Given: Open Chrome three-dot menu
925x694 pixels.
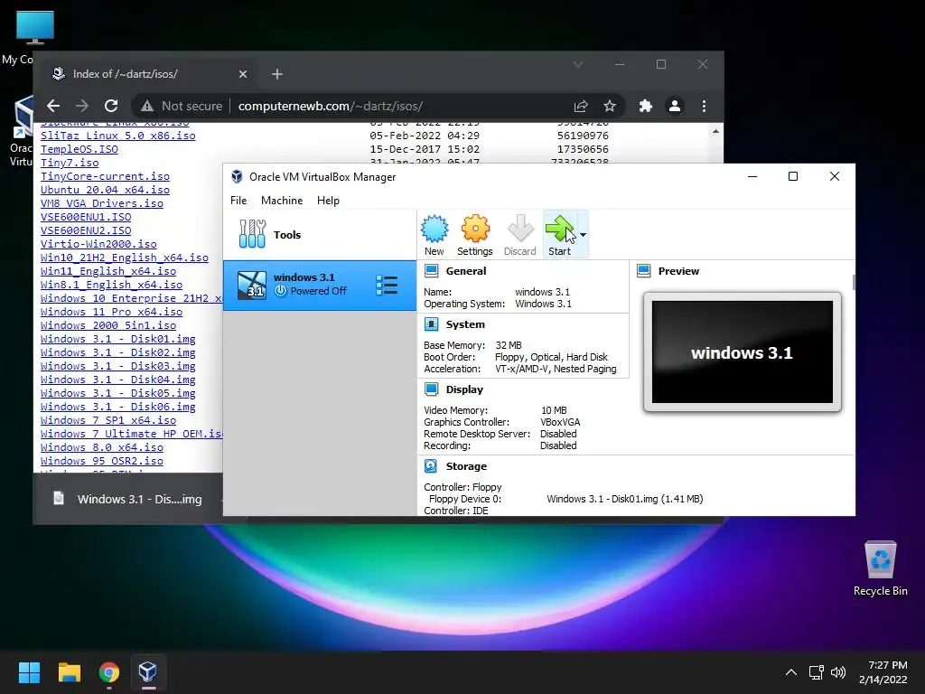Looking at the screenshot, I should (x=704, y=107).
